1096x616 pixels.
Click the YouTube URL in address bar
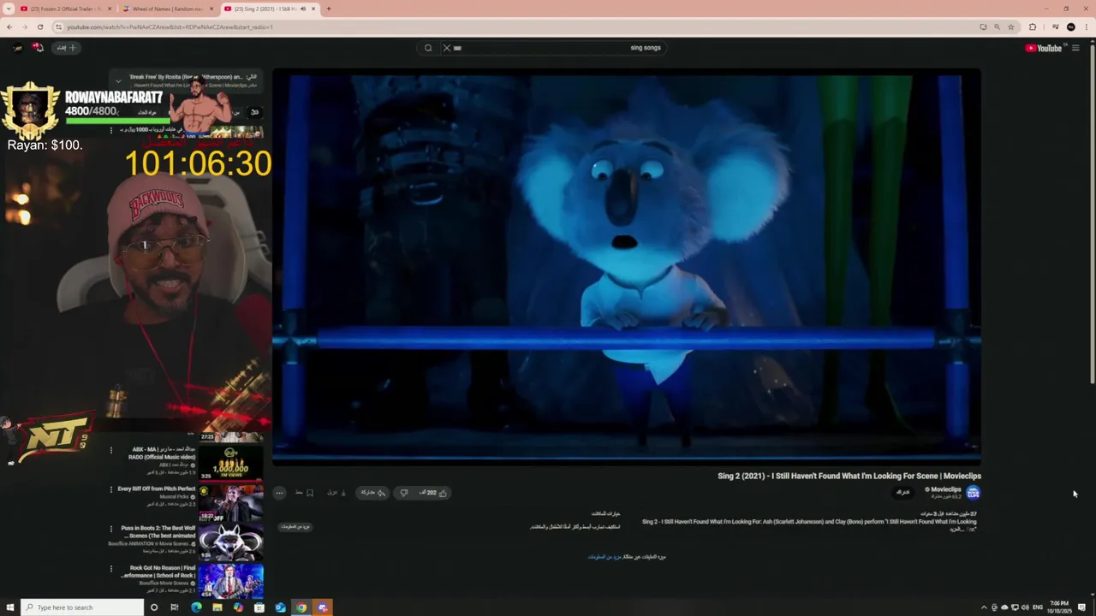point(170,27)
